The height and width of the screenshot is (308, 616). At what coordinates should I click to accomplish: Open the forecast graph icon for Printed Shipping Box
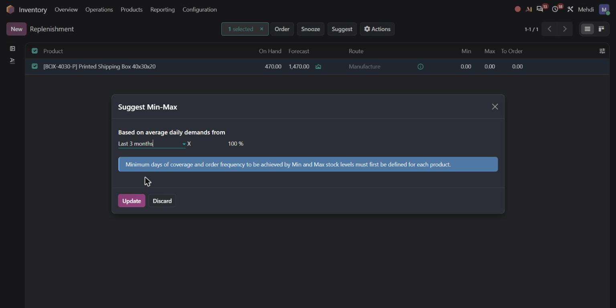318,67
